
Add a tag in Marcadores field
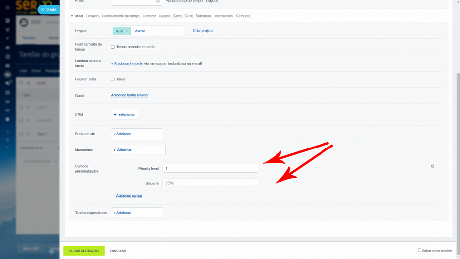pos(138,150)
